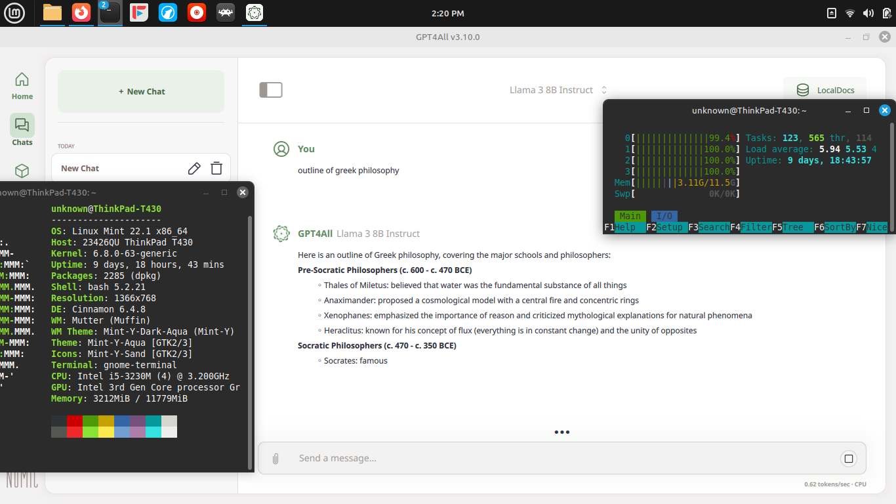Switch to the terminal in the panel
The height and width of the screenshot is (504, 896).
click(110, 12)
